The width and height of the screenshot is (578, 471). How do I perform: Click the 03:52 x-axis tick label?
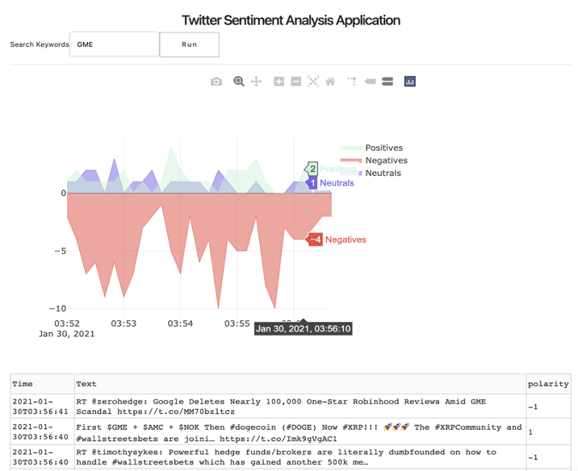click(x=67, y=323)
